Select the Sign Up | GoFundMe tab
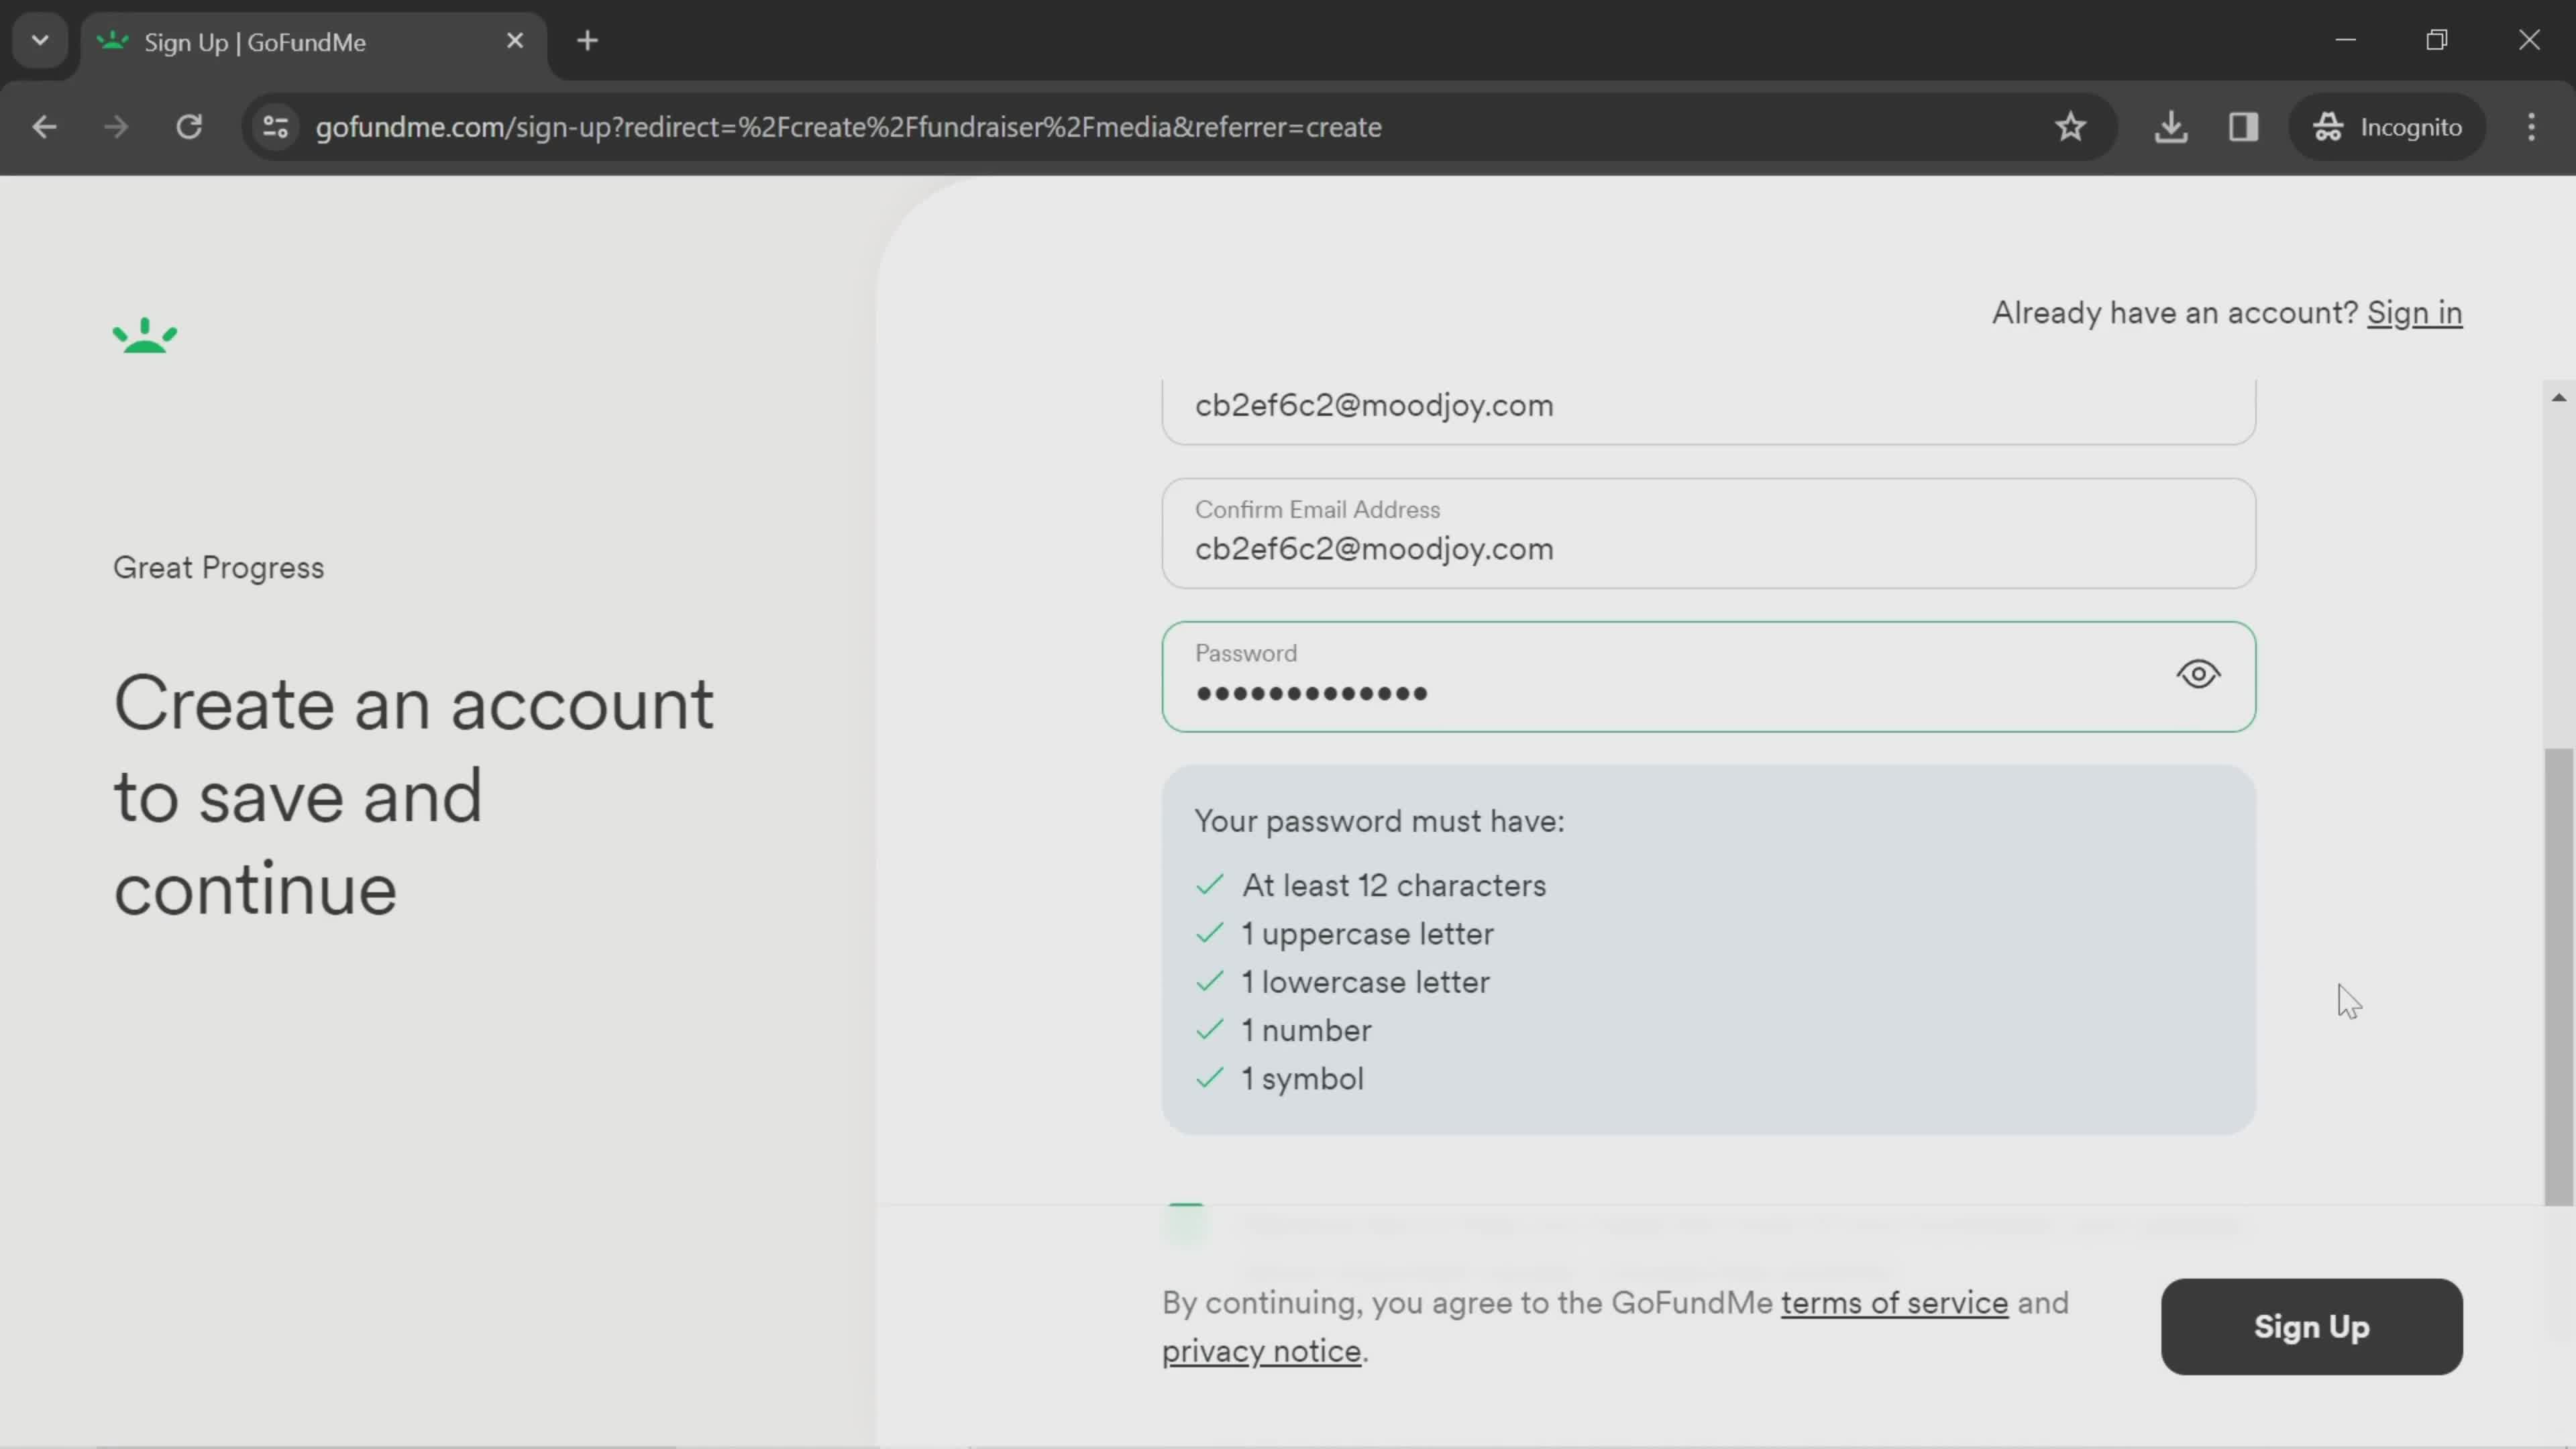This screenshot has height=1449, width=2576. point(313,42)
